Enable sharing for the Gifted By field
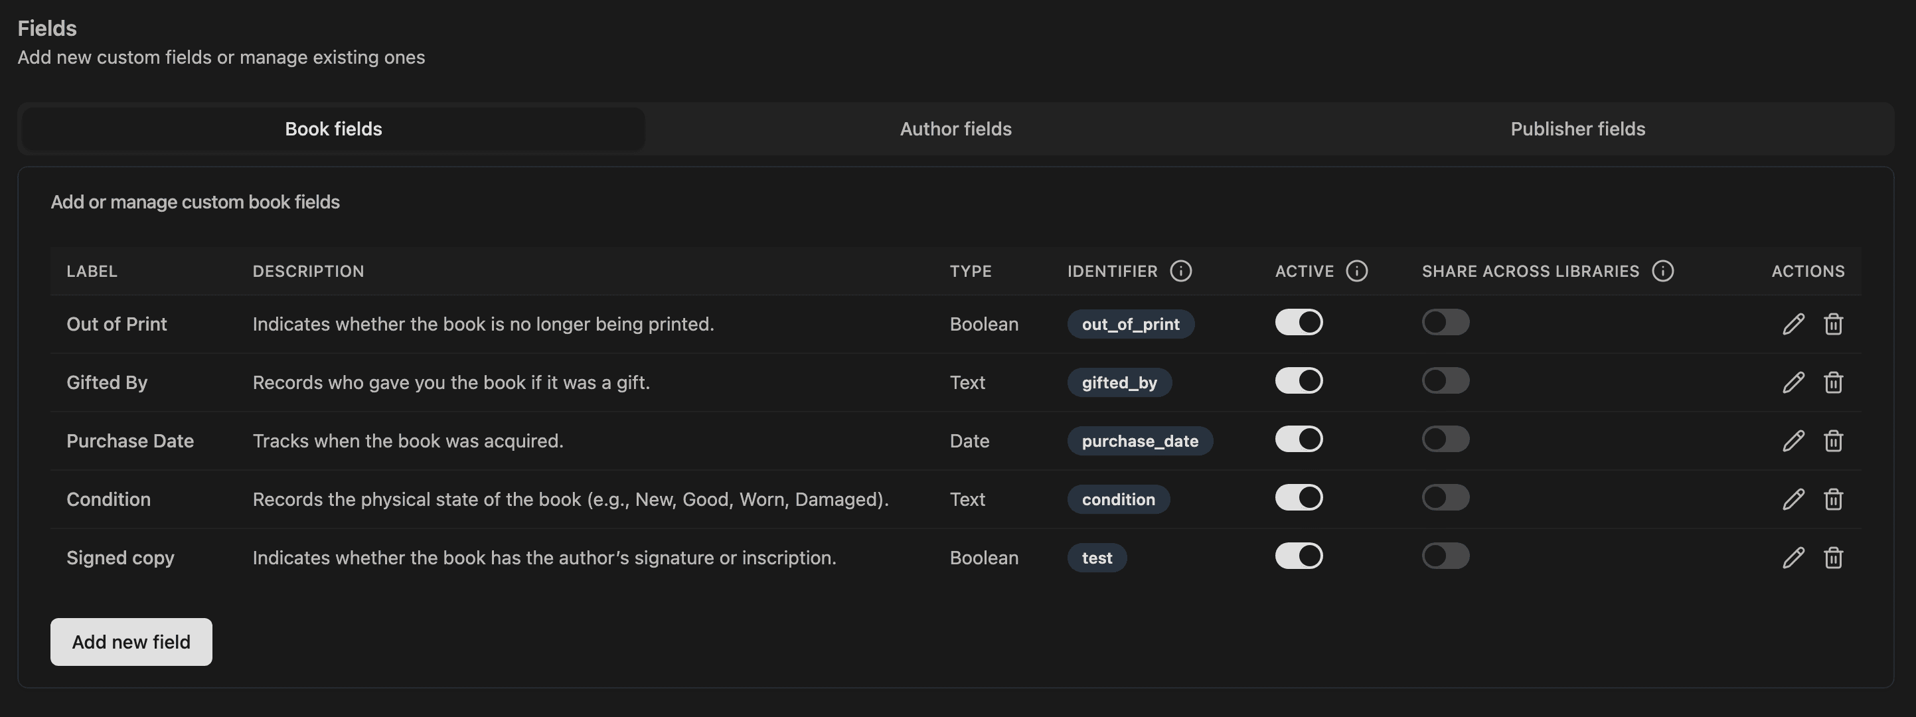This screenshot has width=1916, height=717. click(x=1445, y=380)
